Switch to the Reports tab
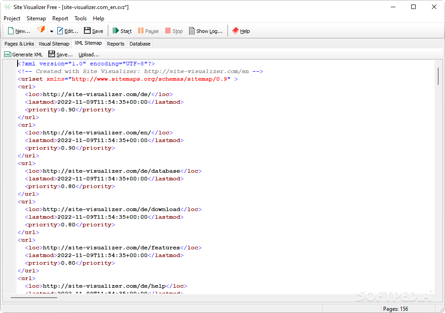This screenshot has width=445, height=313. coord(116,44)
